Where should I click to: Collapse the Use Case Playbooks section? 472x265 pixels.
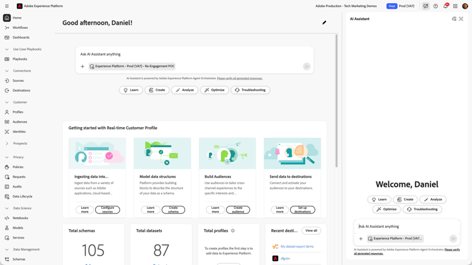(7, 49)
